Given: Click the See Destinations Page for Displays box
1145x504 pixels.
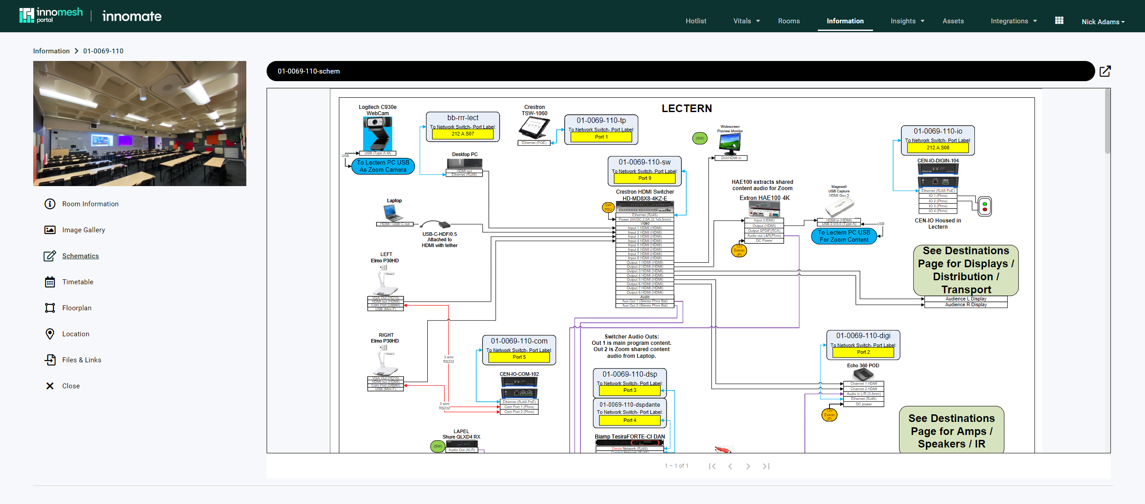Looking at the screenshot, I should click(966, 270).
